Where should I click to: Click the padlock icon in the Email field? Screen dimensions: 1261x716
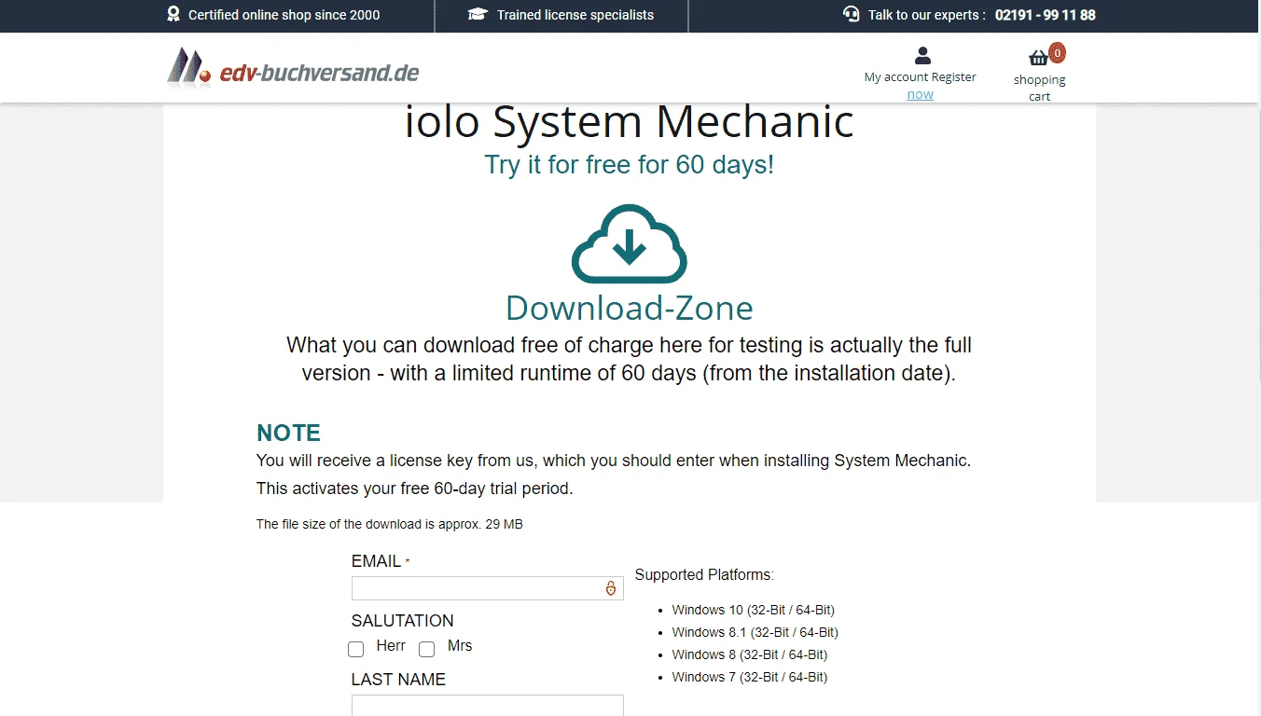pos(611,588)
